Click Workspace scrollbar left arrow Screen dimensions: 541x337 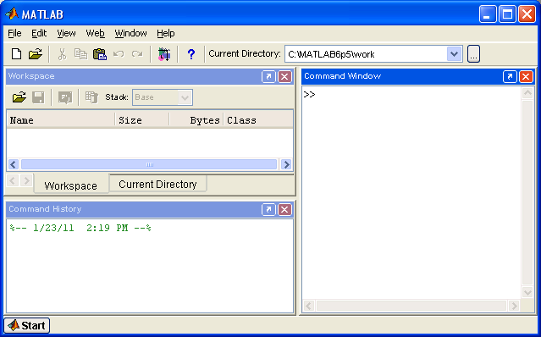click(x=14, y=164)
